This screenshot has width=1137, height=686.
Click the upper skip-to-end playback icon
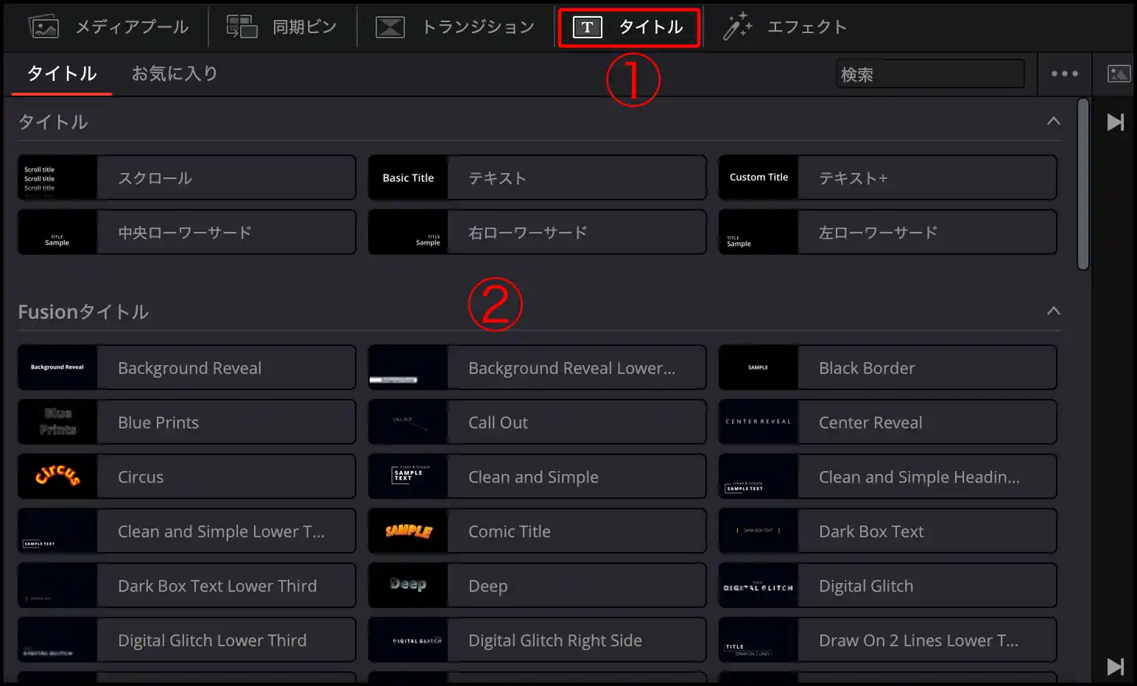click(x=1115, y=122)
